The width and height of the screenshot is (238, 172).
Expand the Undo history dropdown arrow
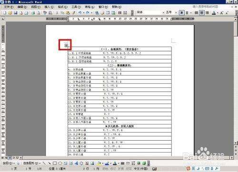84,13
